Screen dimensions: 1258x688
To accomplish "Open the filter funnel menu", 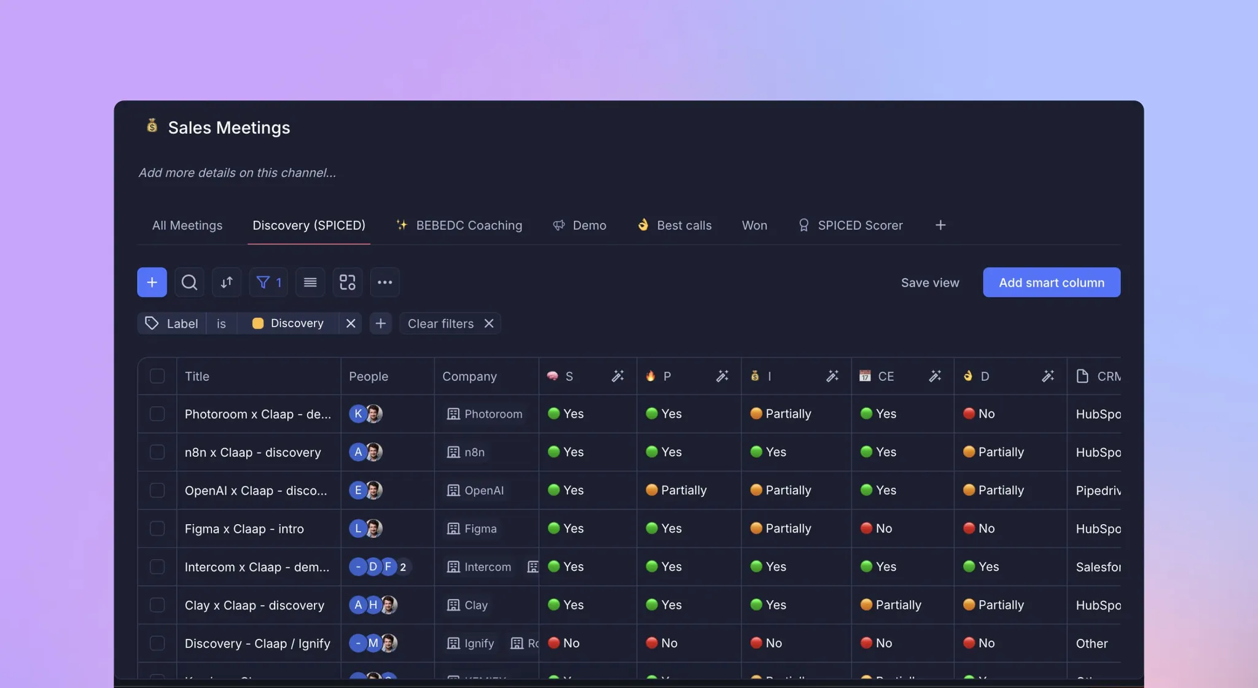I will click(268, 282).
